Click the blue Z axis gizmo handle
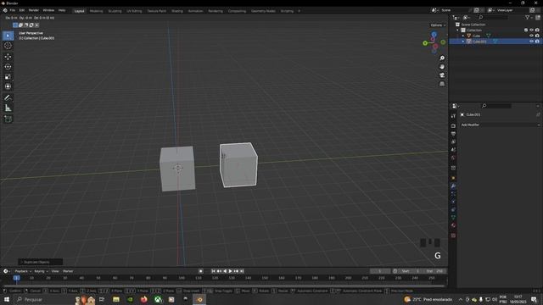 [x=434, y=35]
